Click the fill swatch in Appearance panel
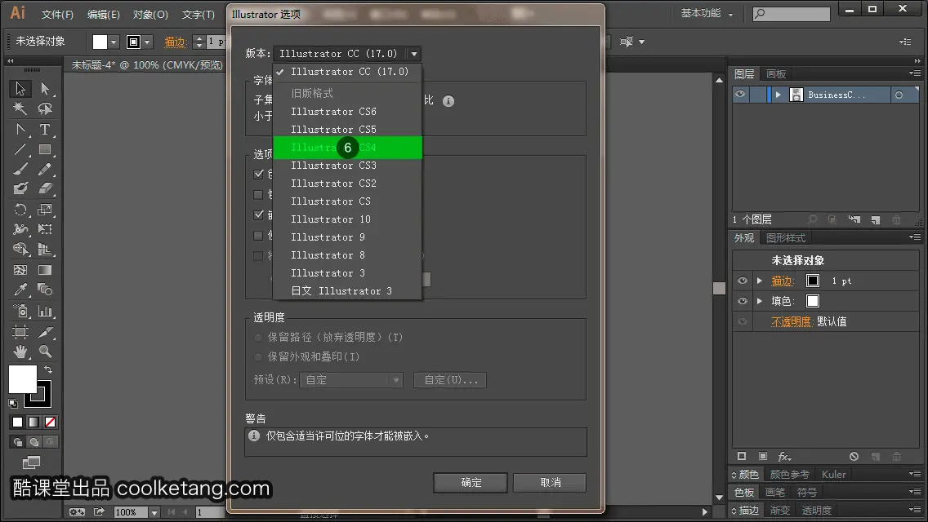The height and width of the screenshot is (522, 928). (x=813, y=301)
